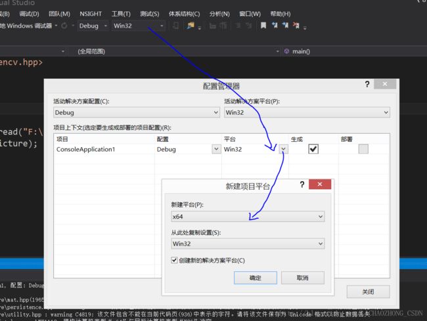
Task: Click the 关闭 button in 配置管理器
Action: click(x=368, y=292)
